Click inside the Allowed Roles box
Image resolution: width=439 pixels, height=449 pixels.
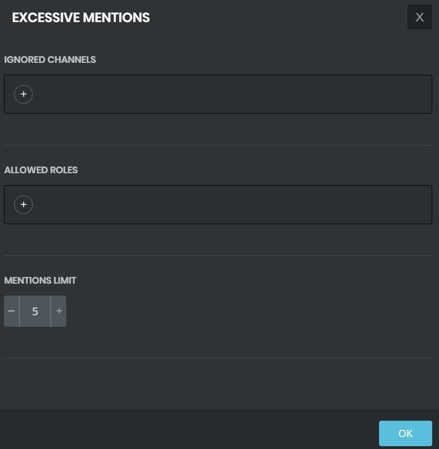click(218, 204)
